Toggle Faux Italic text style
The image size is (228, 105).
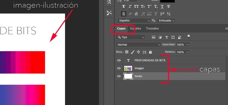(130, 6)
